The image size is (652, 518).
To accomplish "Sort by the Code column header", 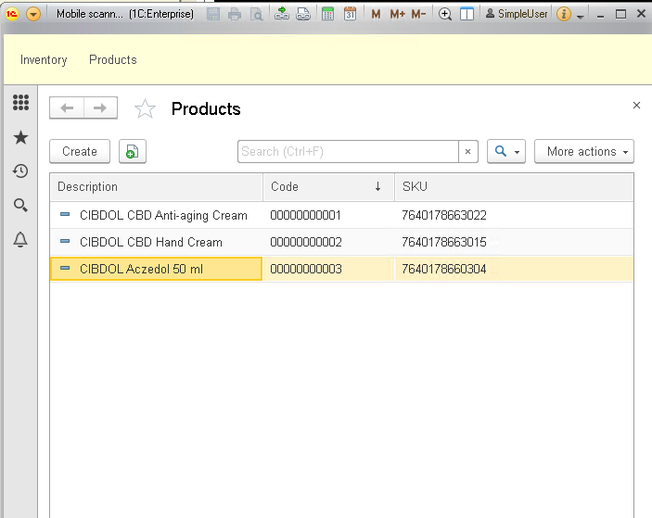I will click(x=328, y=187).
